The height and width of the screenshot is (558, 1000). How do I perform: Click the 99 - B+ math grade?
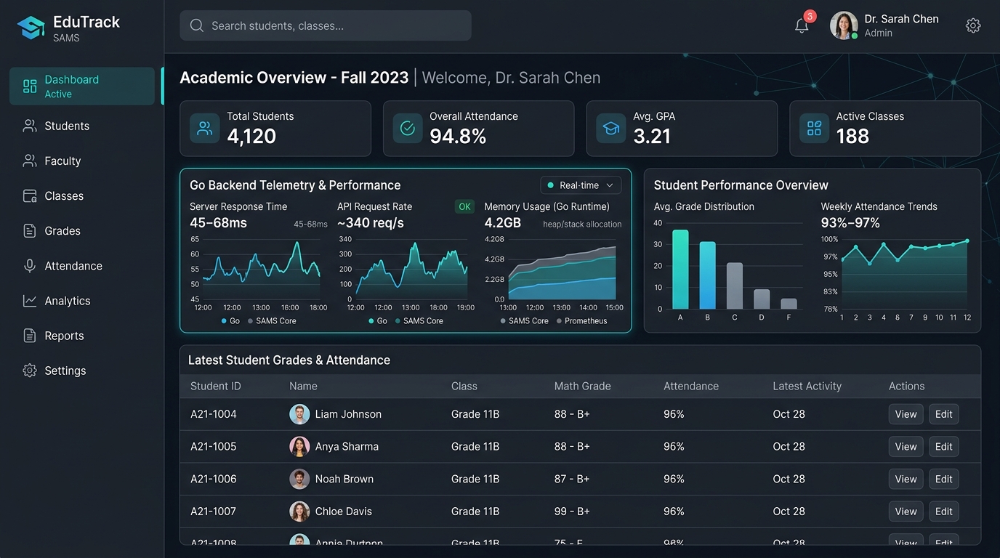click(x=572, y=511)
